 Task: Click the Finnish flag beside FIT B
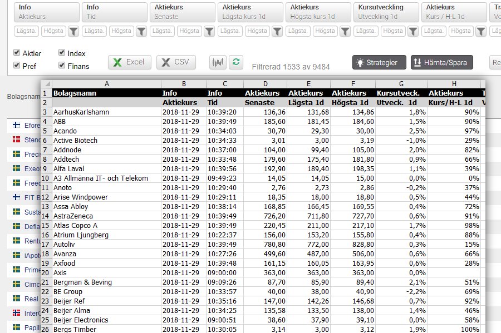coord(16,197)
